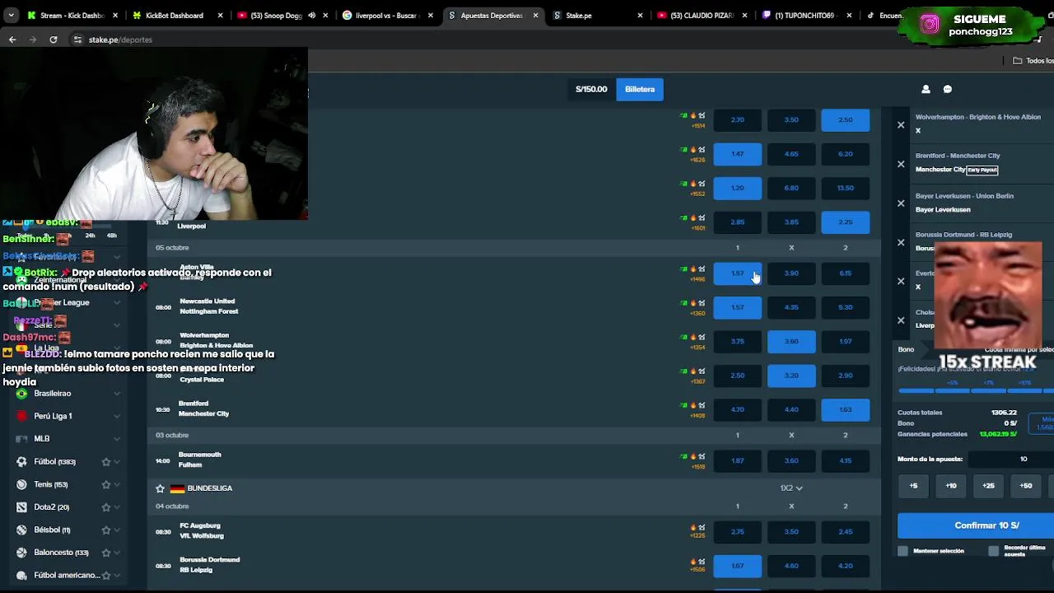Expand the Brasileirao league list
Image resolution: width=1054 pixels, height=593 pixels.
117,394
